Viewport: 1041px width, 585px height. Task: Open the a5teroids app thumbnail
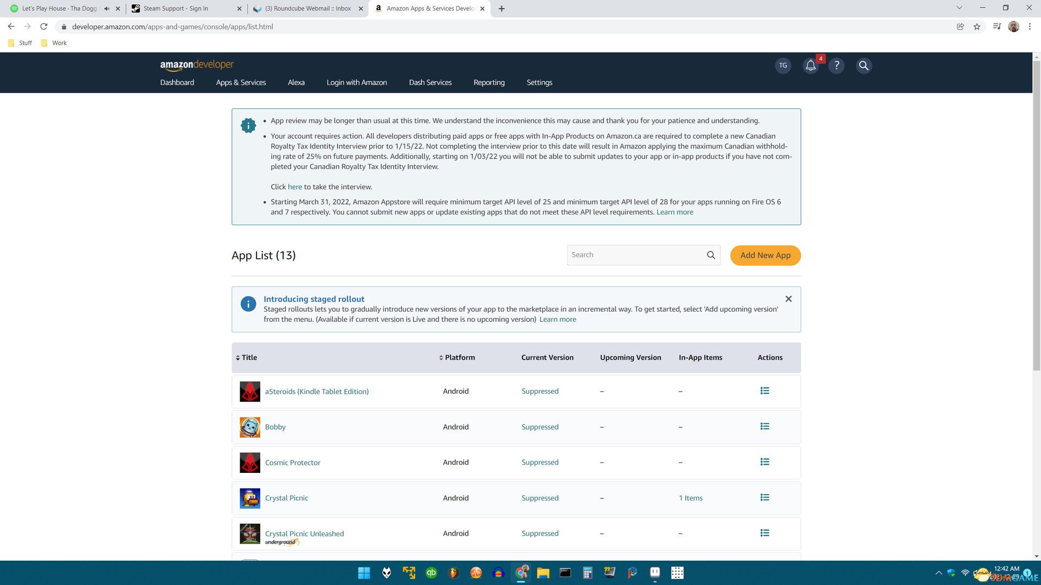(x=250, y=391)
